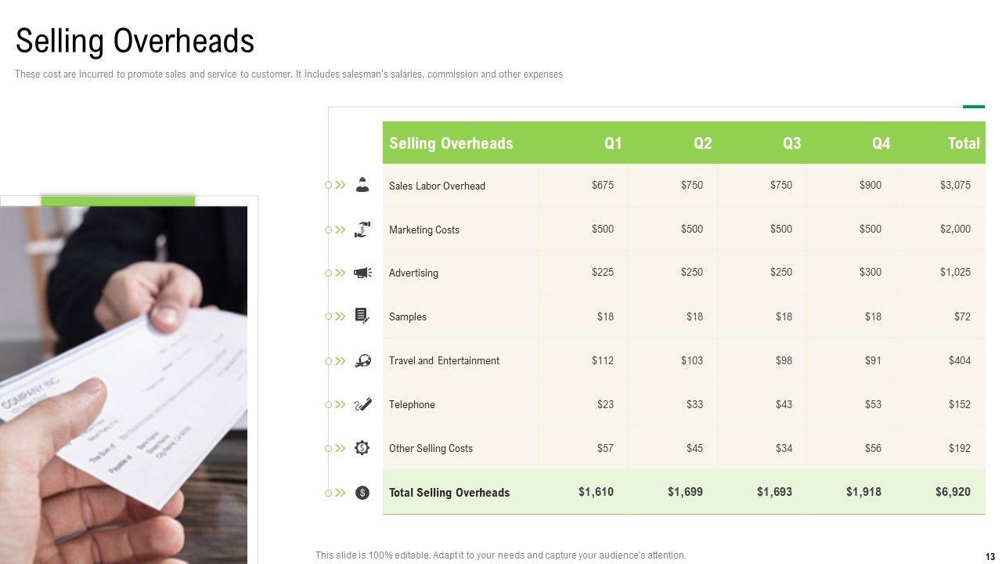The image size is (1002, 564).
Task: Click the double chevron beside Samples row
Action: (x=341, y=316)
